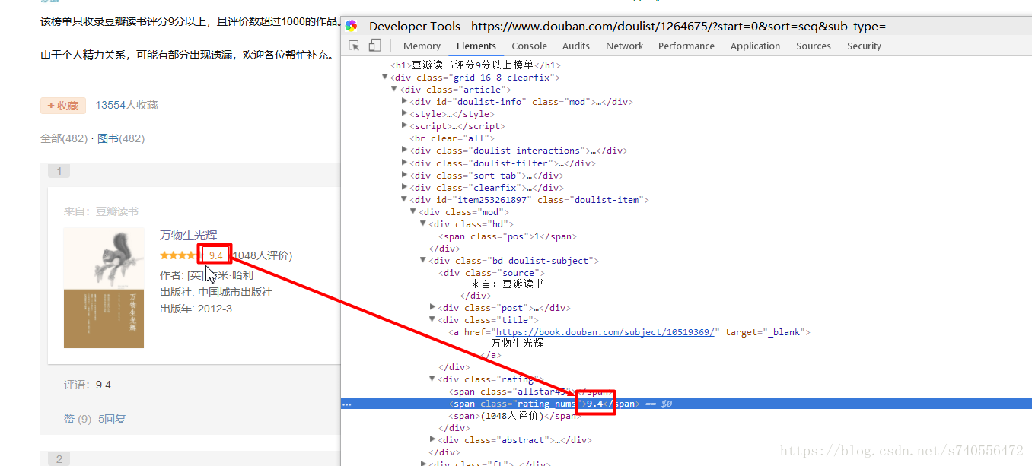Open the Audits tab
This screenshot has height=466, width=1032.
point(576,46)
